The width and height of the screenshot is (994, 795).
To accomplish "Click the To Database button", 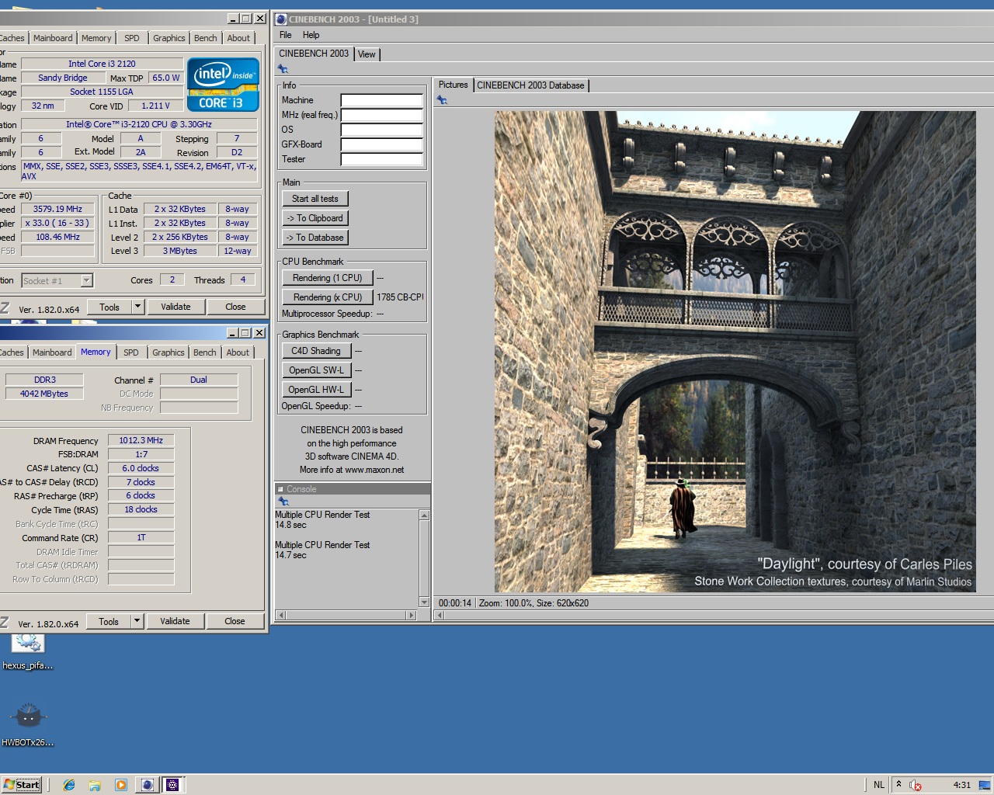I will point(315,238).
